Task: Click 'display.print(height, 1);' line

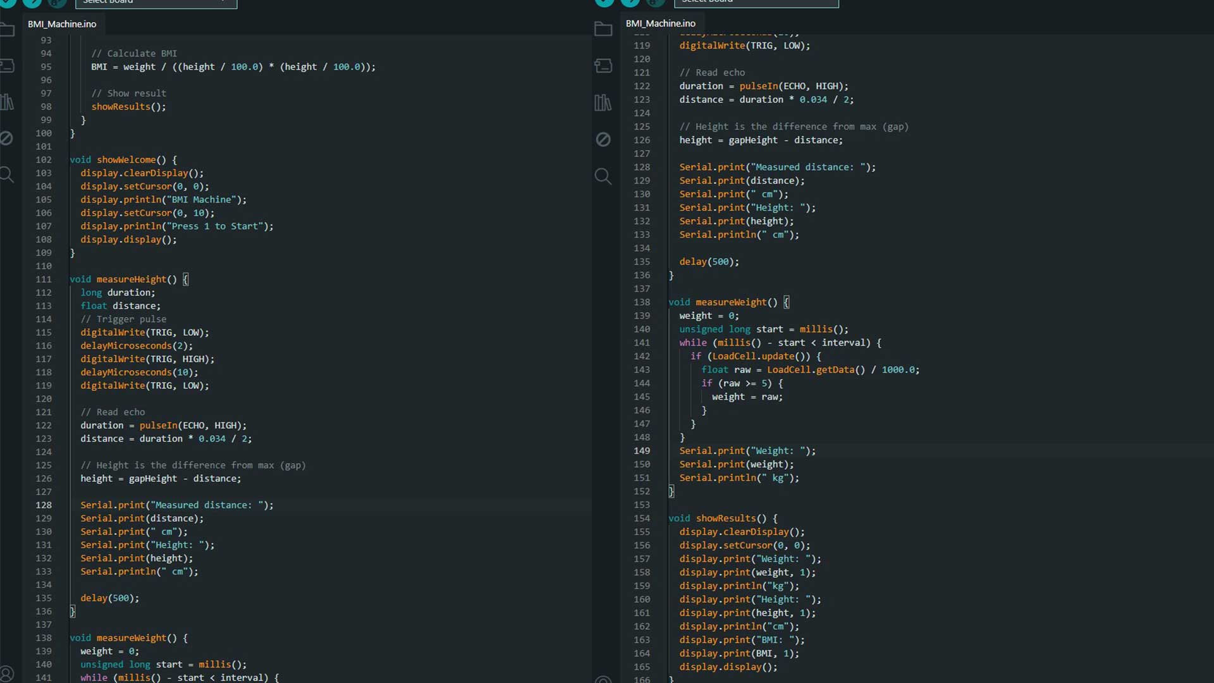Action: (748, 612)
